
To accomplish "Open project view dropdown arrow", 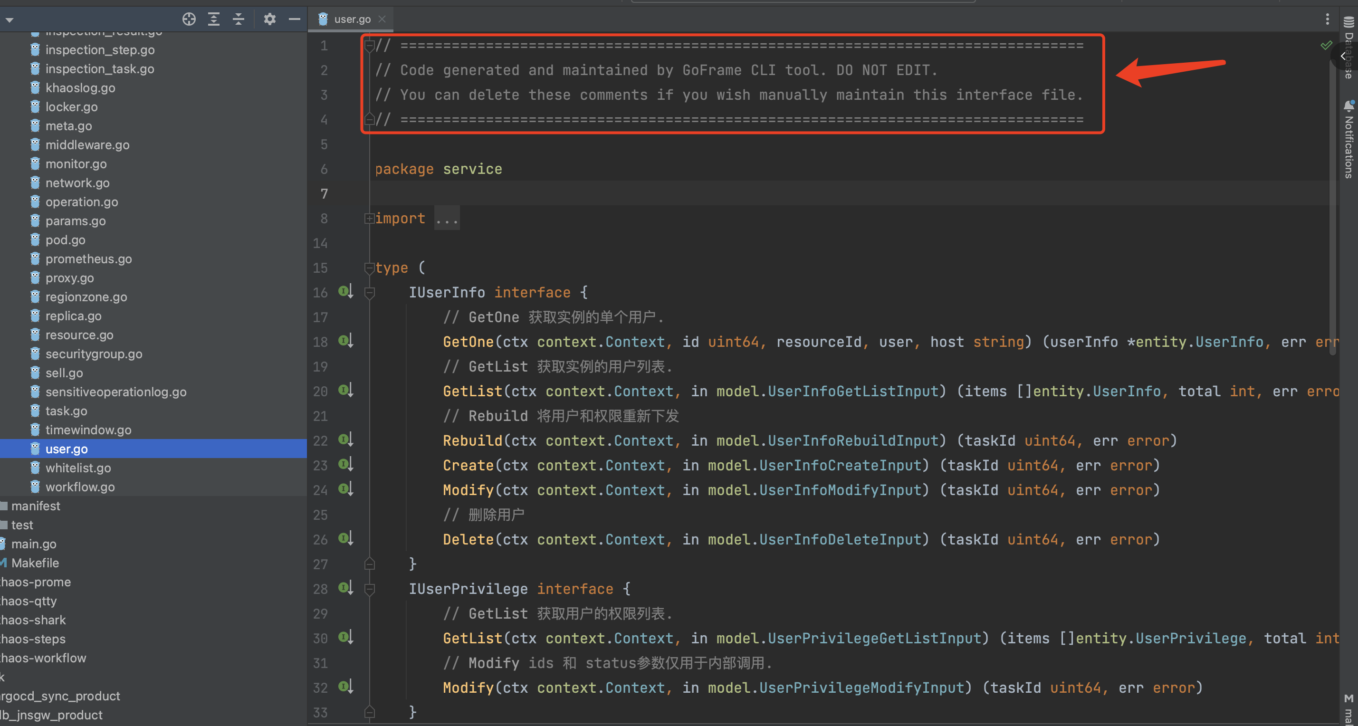I will point(10,20).
